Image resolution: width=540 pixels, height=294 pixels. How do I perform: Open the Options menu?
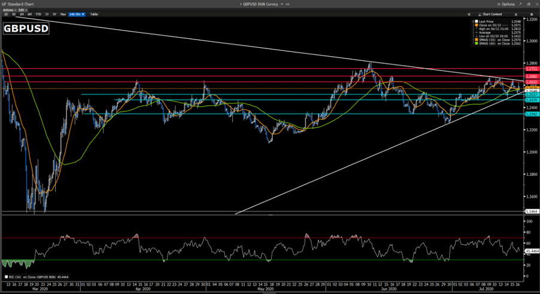(506, 4)
